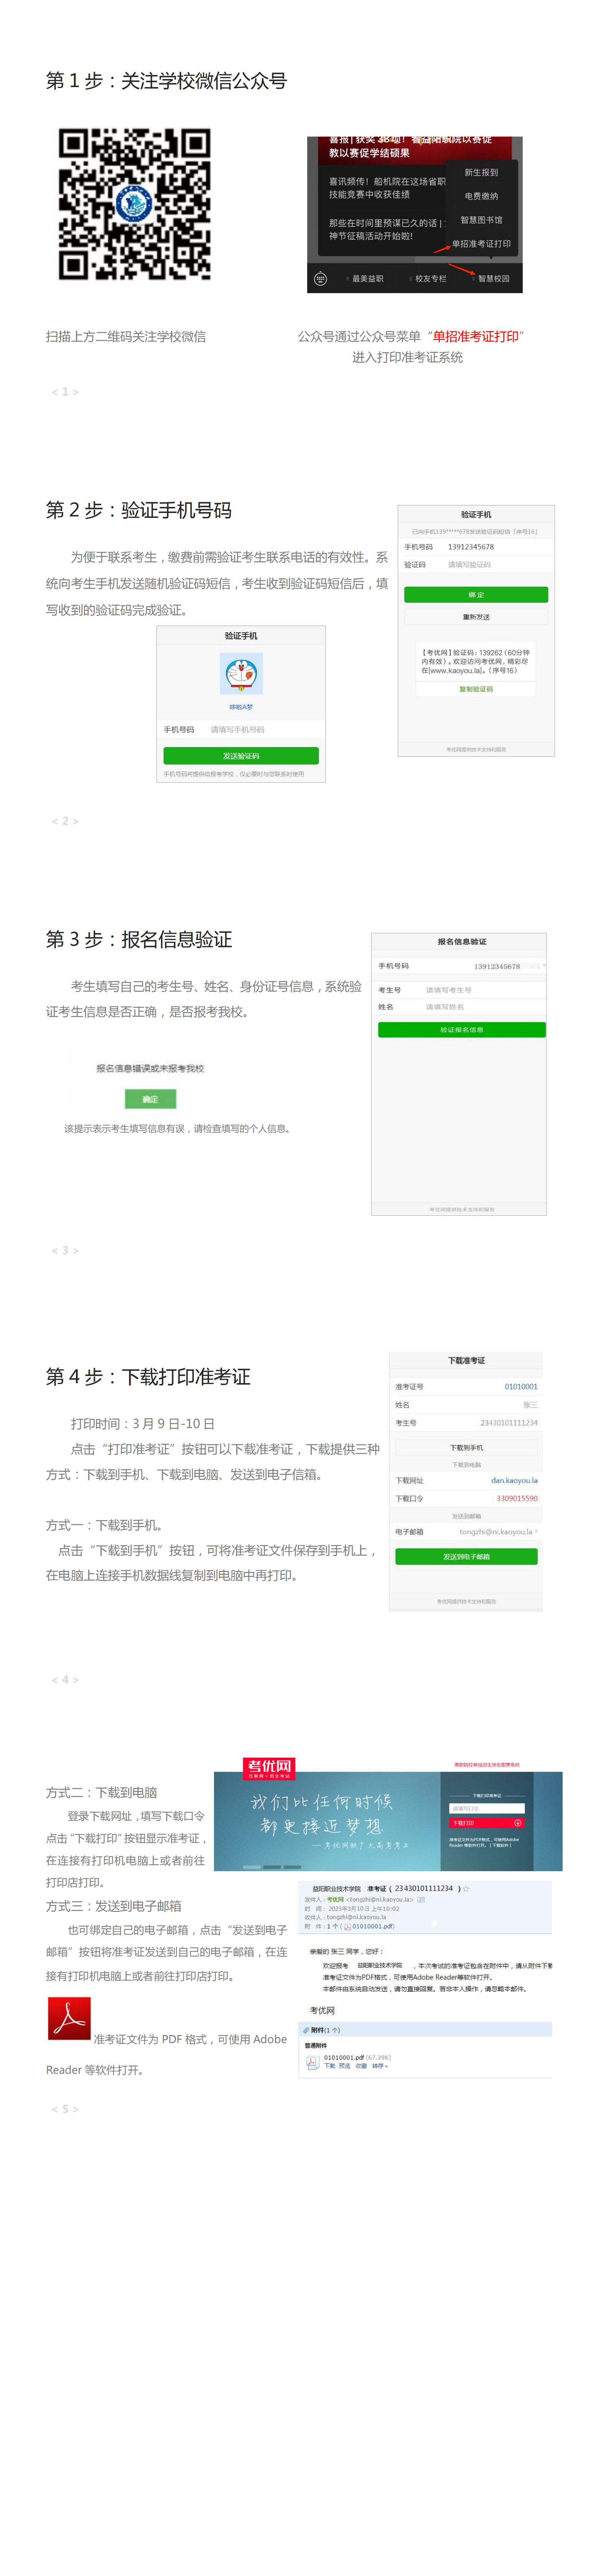The height and width of the screenshot is (2576, 609).
Task: Click the attachment 收藏 link
Action: tap(361, 2066)
